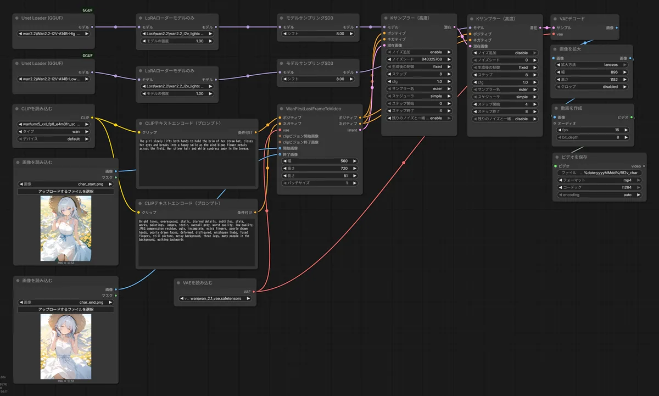Viewport: 659px width, 396px height.
Task: Toggle ノイズ追加 in the KSampler with seed 848325768
Action: 420,52
